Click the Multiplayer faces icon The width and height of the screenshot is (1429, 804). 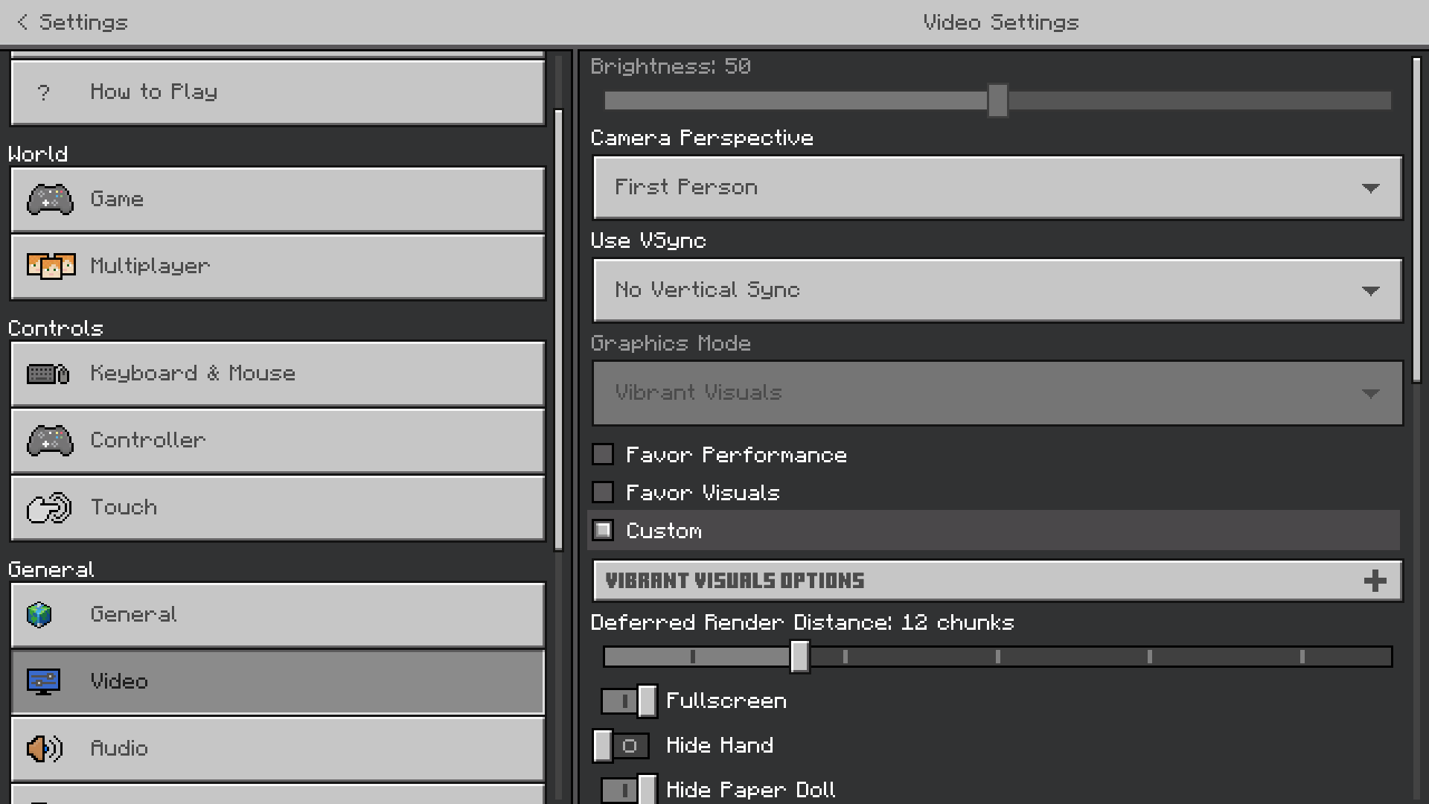(51, 266)
